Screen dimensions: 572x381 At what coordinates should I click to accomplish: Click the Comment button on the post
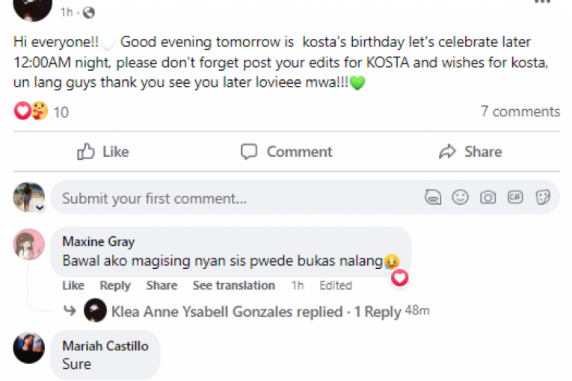286,152
